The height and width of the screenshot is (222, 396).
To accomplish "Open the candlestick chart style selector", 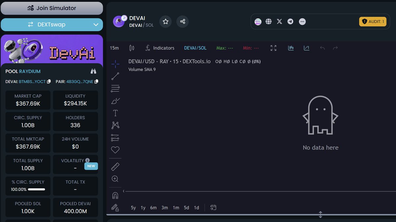I will pyautogui.click(x=132, y=48).
